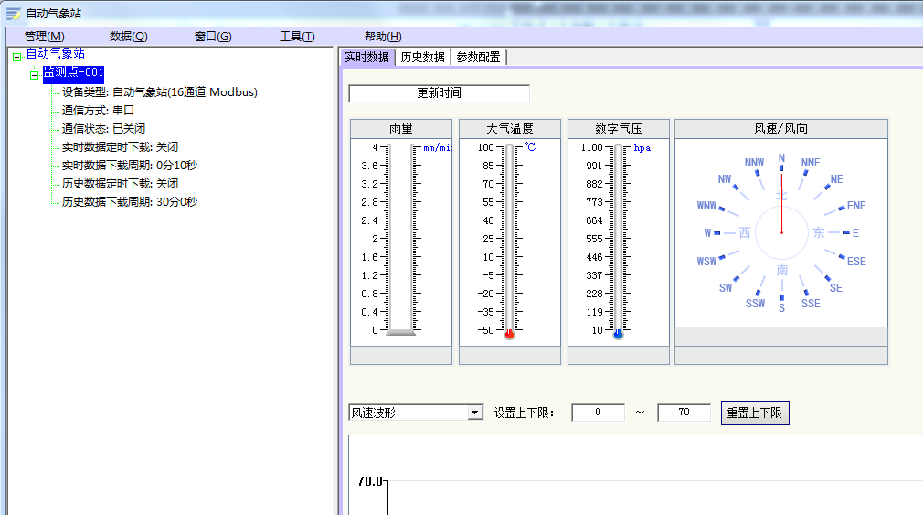Click the center of the wind compass
Image resolution: width=923 pixels, height=515 pixels.
pos(781,232)
